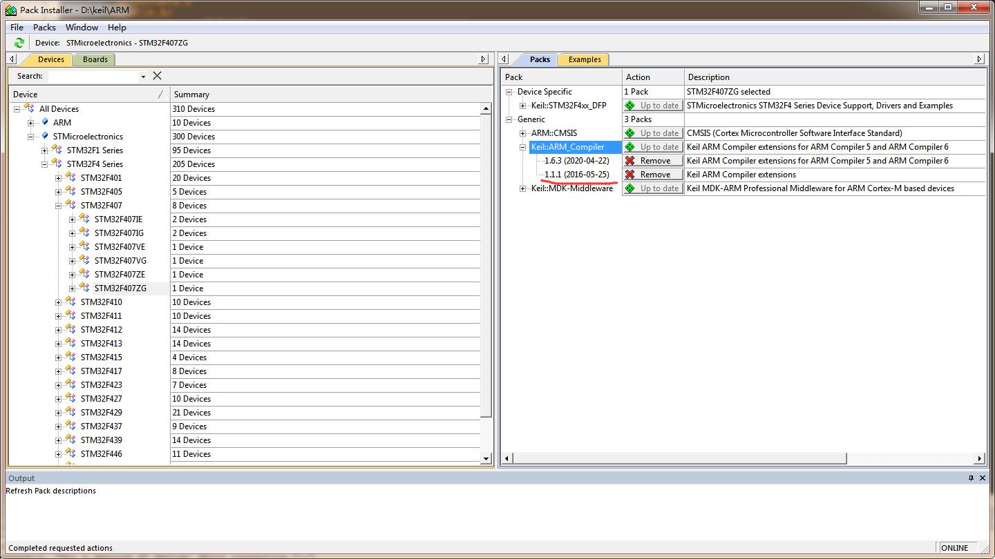The image size is (995, 559).
Task: Click the STMicroelectronics vendor icon
Action: (x=45, y=136)
